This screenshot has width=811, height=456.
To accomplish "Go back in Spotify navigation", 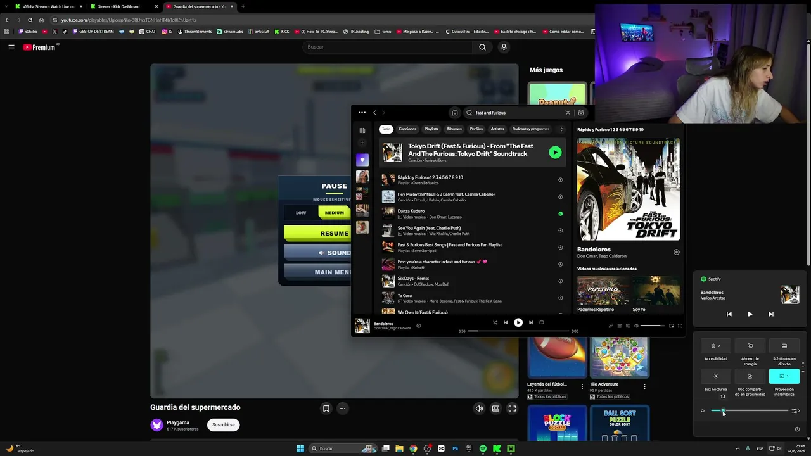I will (374, 113).
